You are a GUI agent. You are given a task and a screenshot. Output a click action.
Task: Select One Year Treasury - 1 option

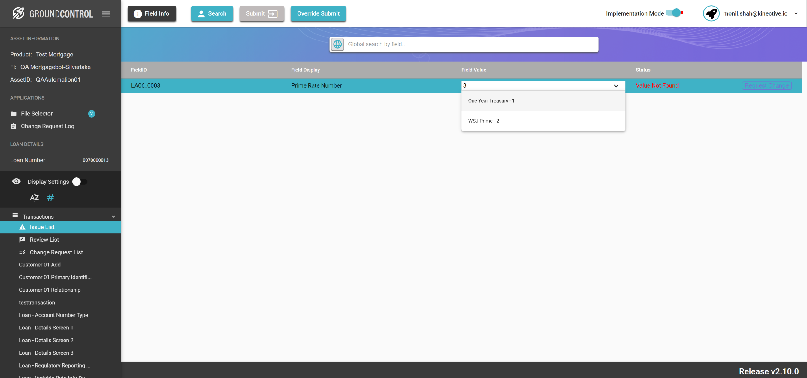click(x=491, y=100)
